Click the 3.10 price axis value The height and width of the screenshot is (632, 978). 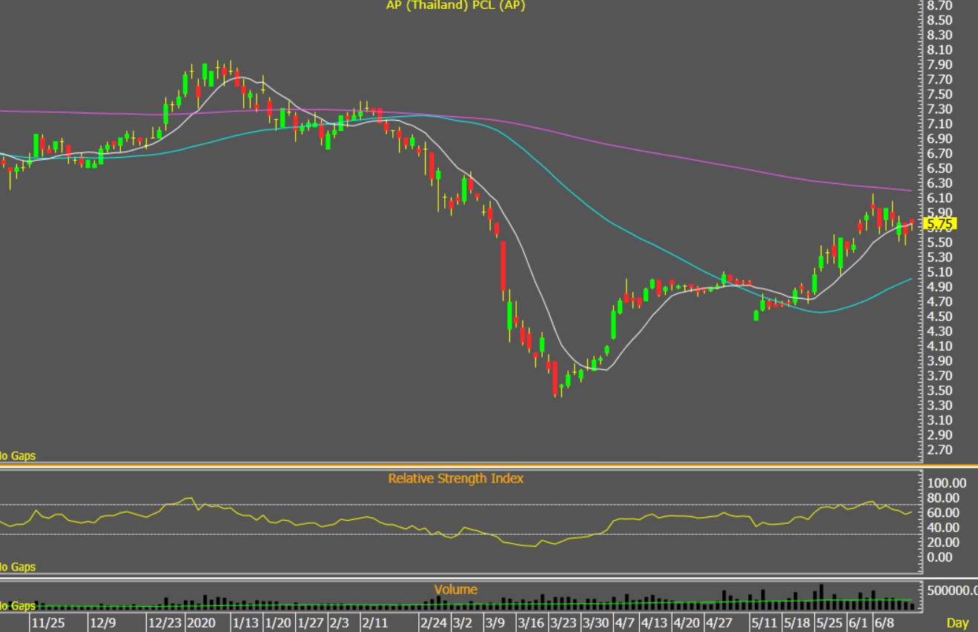pos(940,421)
